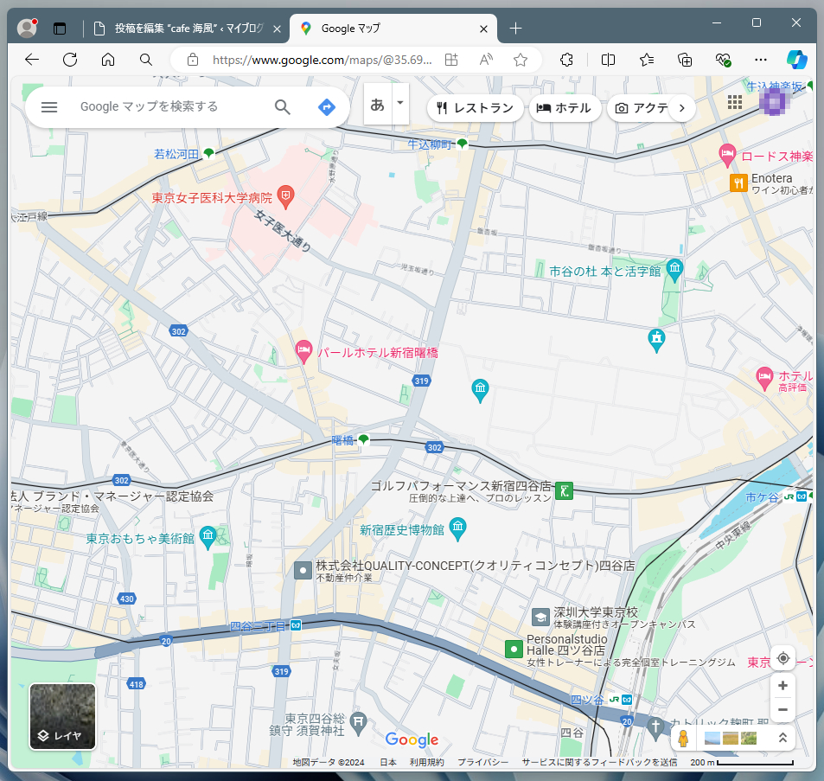Open a new browser tab
The width and height of the screenshot is (824, 781).
(x=515, y=29)
